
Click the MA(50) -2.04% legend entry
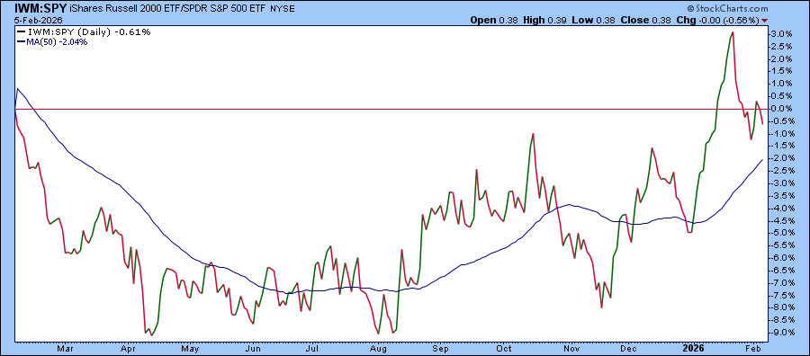[x=57, y=42]
